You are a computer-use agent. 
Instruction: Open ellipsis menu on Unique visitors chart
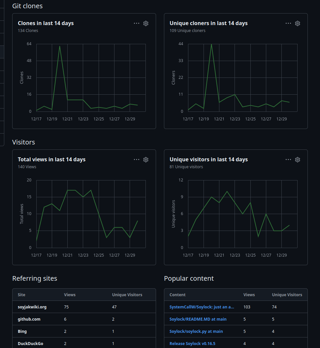pos(288,160)
